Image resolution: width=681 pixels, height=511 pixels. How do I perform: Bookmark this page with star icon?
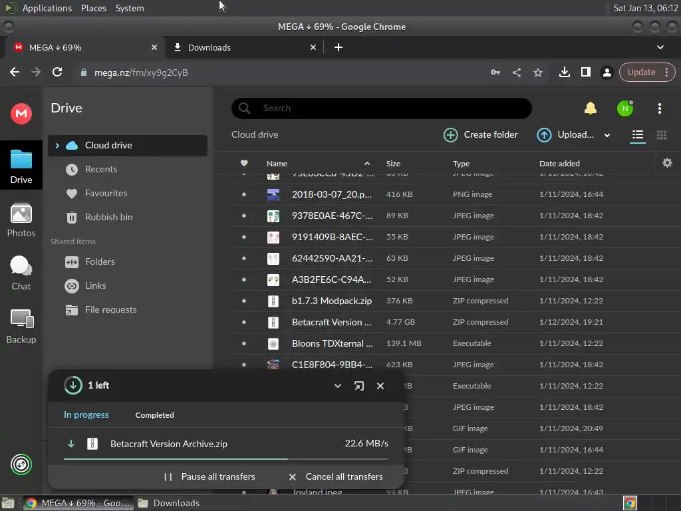537,73
